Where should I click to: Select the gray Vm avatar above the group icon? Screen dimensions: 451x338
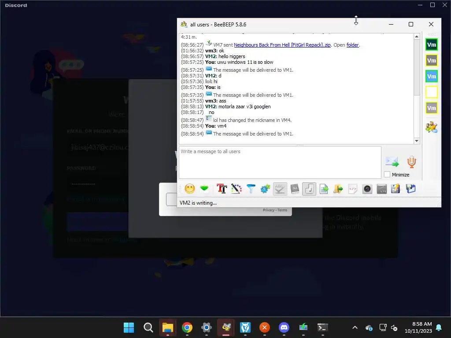click(432, 108)
